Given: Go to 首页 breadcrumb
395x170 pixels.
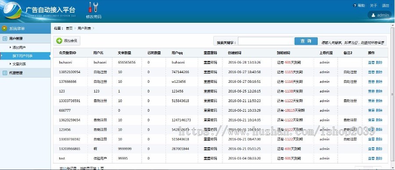Looking at the screenshot, I should point(69,28).
